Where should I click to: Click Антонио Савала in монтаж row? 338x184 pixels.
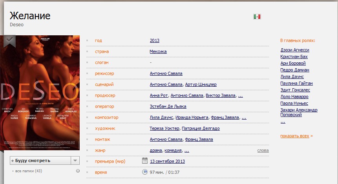tap(166, 139)
